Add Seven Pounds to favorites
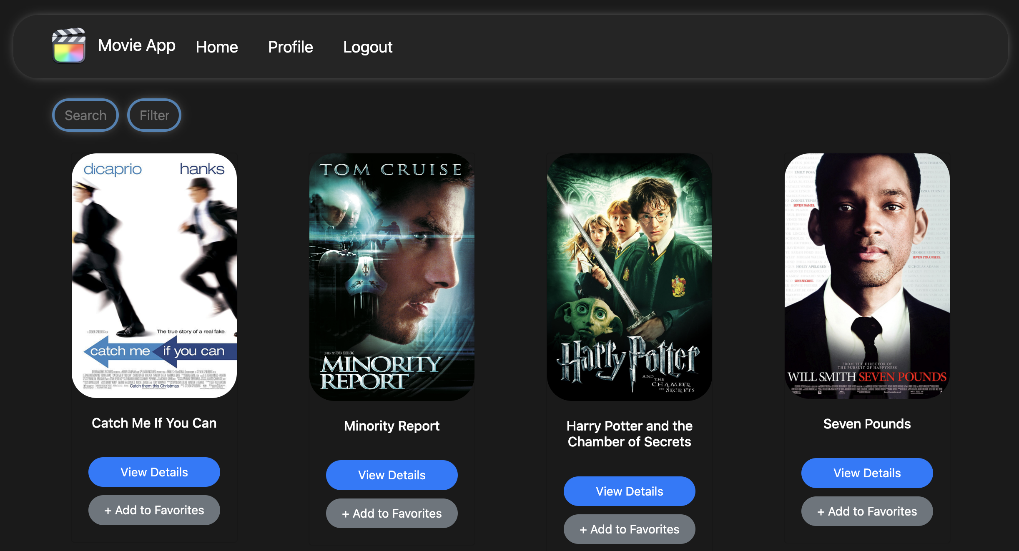1019x551 pixels. click(867, 511)
